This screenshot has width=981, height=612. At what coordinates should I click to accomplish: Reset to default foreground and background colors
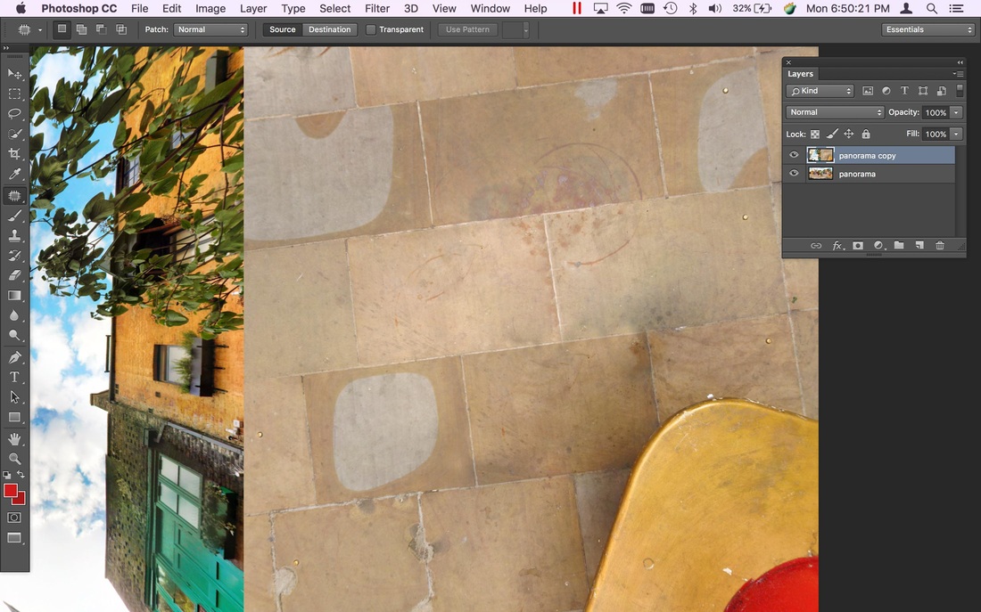[x=7, y=475]
